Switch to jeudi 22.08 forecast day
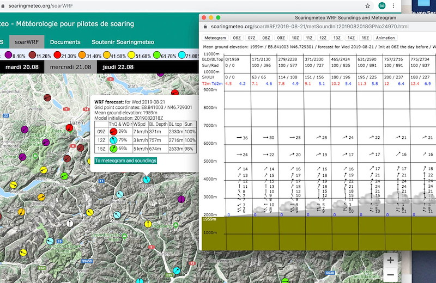The image size is (436, 283). click(118, 67)
